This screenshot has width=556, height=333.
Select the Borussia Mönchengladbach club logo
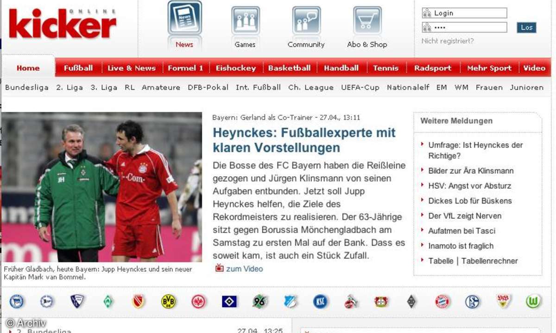click(x=411, y=302)
